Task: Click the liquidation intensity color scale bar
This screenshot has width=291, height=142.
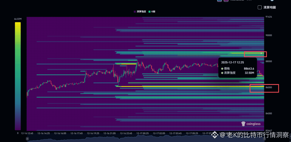Action: coord(18,76)
